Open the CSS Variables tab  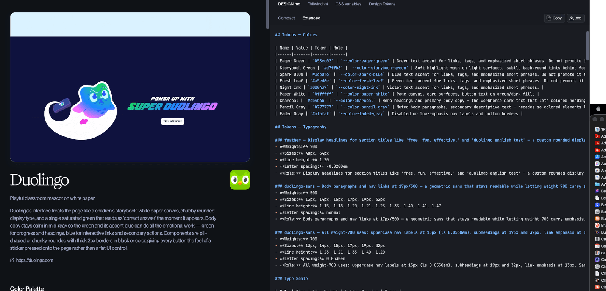(x=348, y=4)
